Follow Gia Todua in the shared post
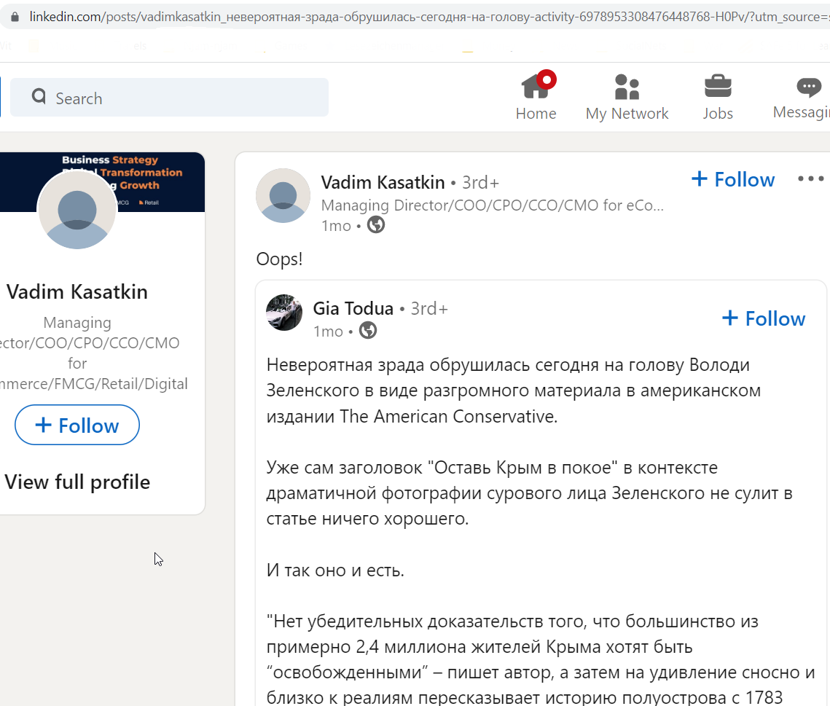 (x=764, y=318)
